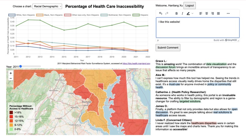Open the Racial Demographic chart dropdown
This screenshot has width=246, height=139.
click(x=47, y=6)
